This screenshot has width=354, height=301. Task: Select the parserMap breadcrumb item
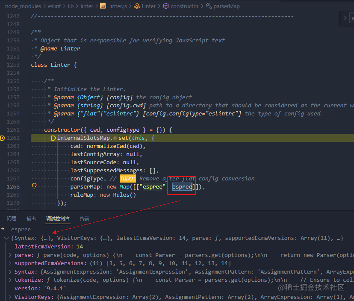tap(227, 6)
